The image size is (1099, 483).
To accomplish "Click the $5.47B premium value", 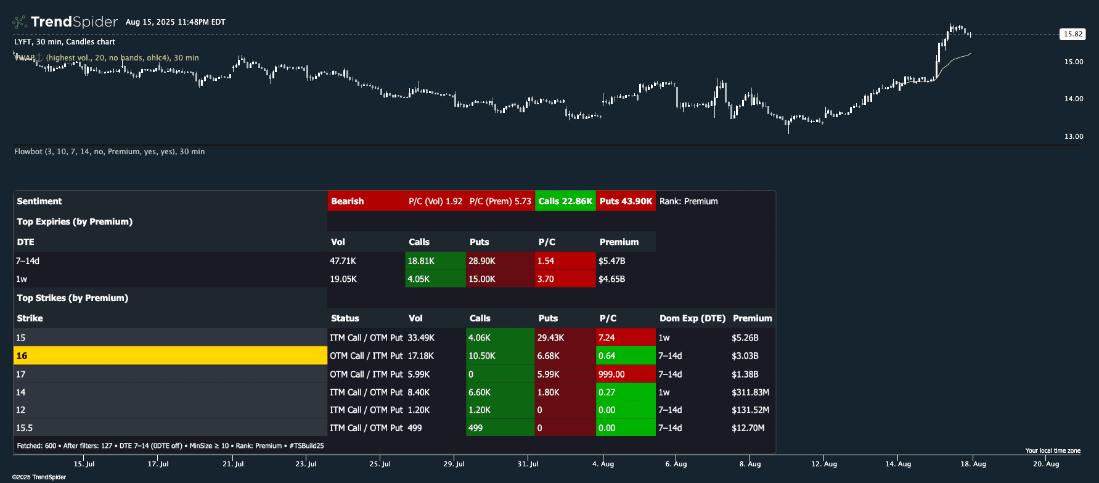I will click(611, 261).
